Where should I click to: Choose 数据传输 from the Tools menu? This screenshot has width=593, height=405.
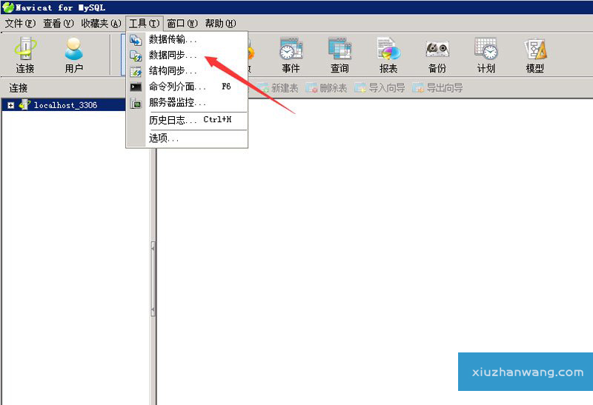[173, 39]
